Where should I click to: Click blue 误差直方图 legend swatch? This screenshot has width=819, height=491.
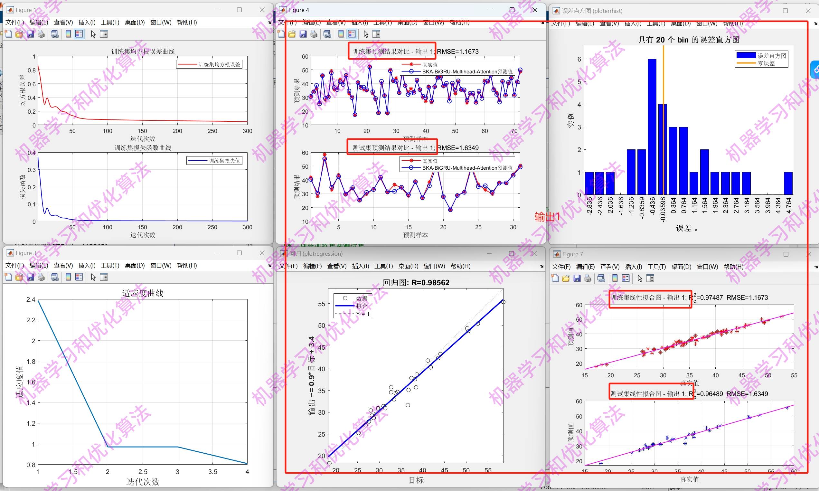(x=746, y=56)
